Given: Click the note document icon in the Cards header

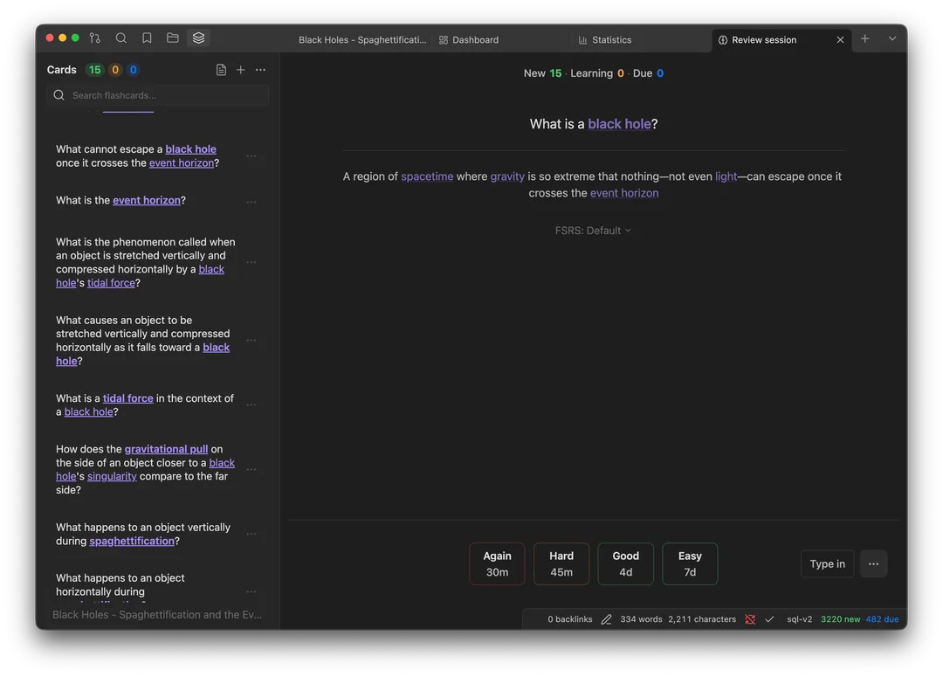Looking at the screenshot, I should (221, 70).
